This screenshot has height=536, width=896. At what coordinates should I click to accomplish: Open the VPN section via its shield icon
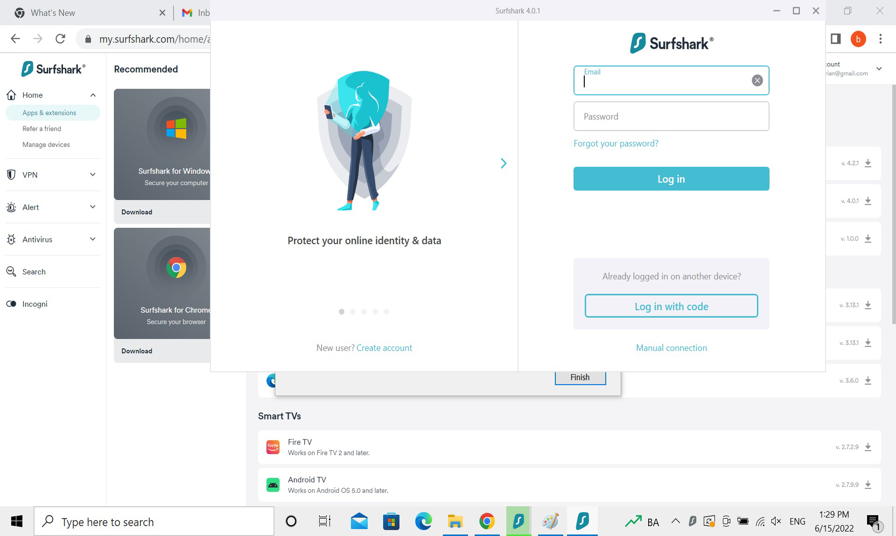(x=12, y=175)
